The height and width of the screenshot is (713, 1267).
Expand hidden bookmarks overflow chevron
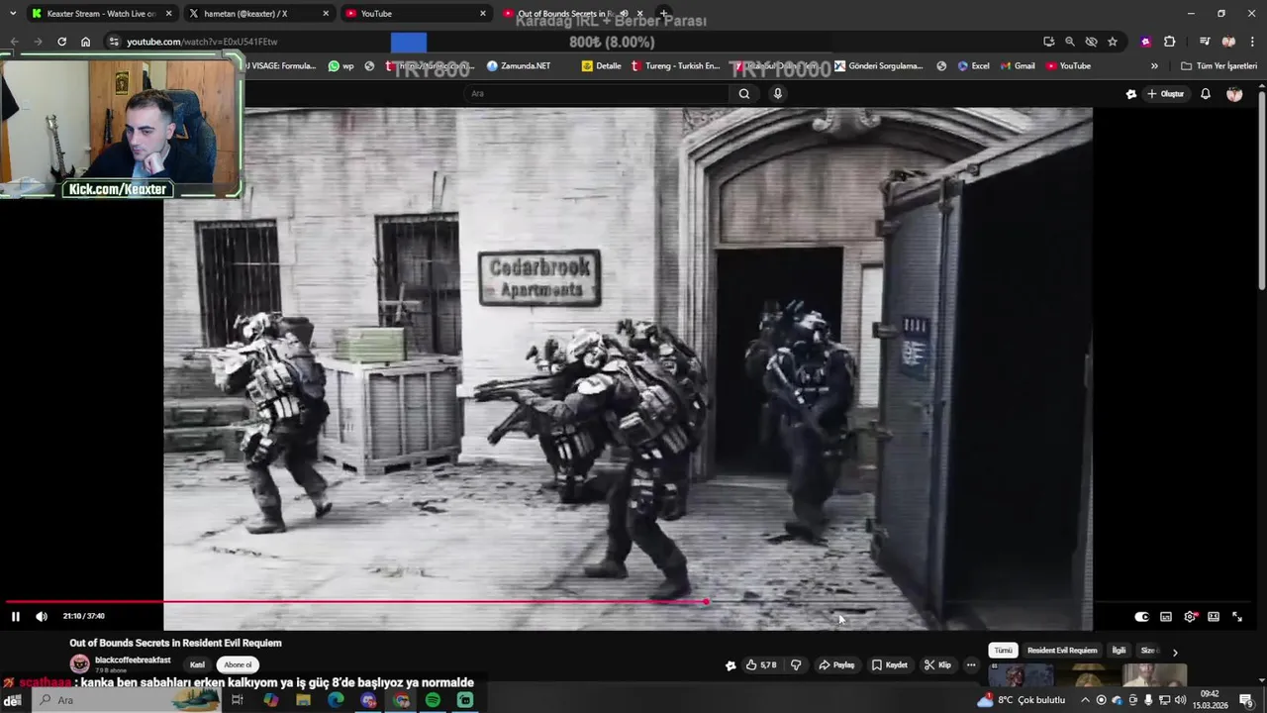(1154, 66)
